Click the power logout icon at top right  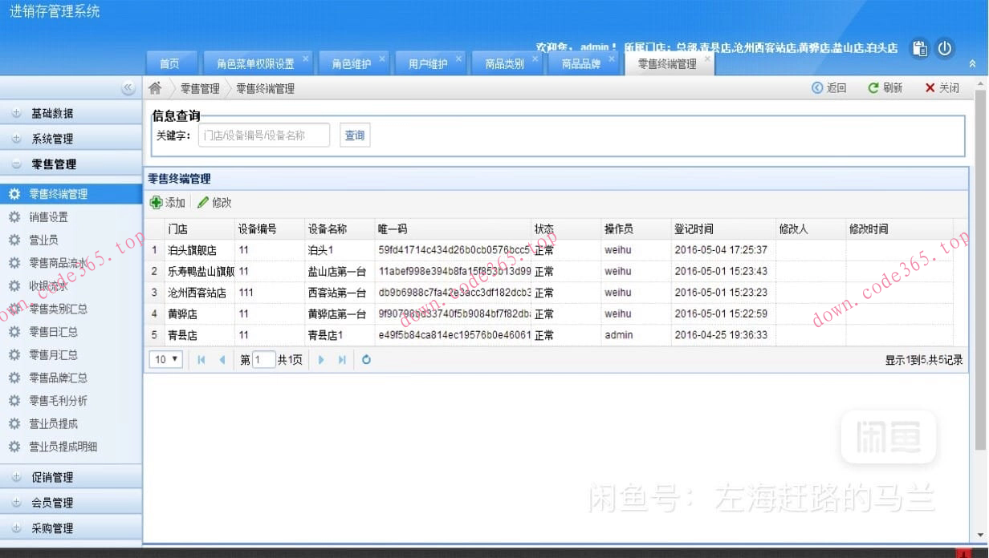pyautogui.click(x=945, y=48)
